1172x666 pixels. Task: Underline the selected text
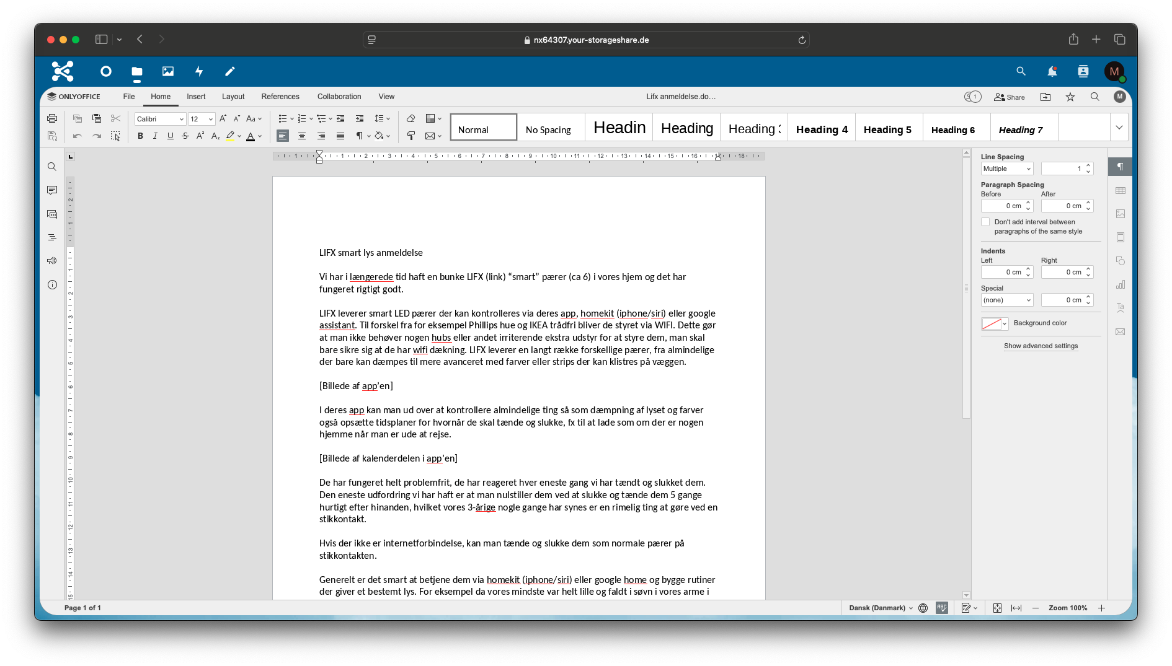(171, 136)
